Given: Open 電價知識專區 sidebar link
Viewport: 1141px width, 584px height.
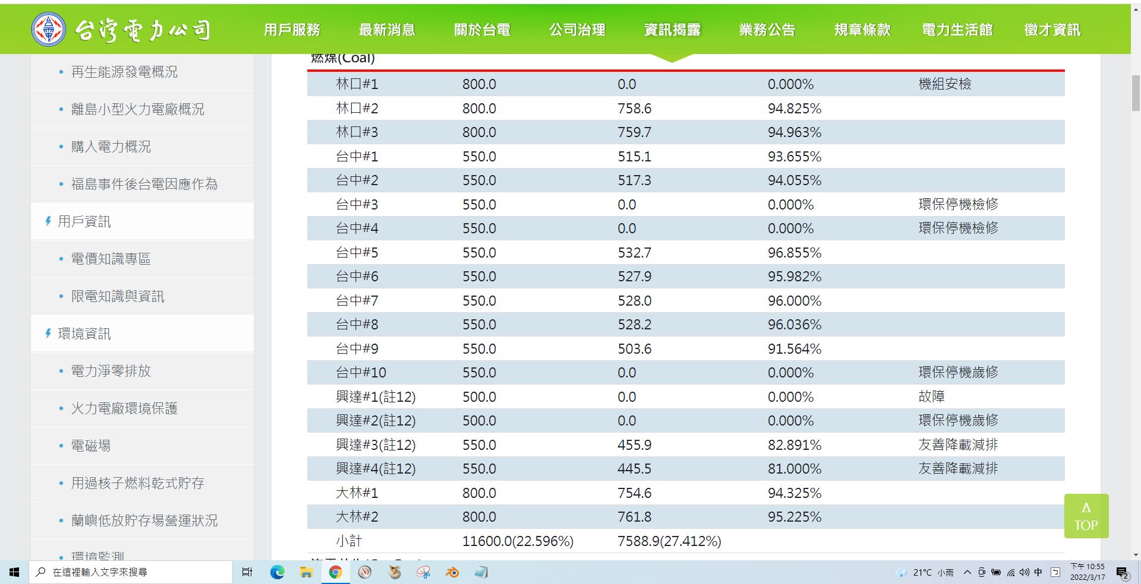Looking at the screenshot, I should pyautogui.click(x=111, y=259).
